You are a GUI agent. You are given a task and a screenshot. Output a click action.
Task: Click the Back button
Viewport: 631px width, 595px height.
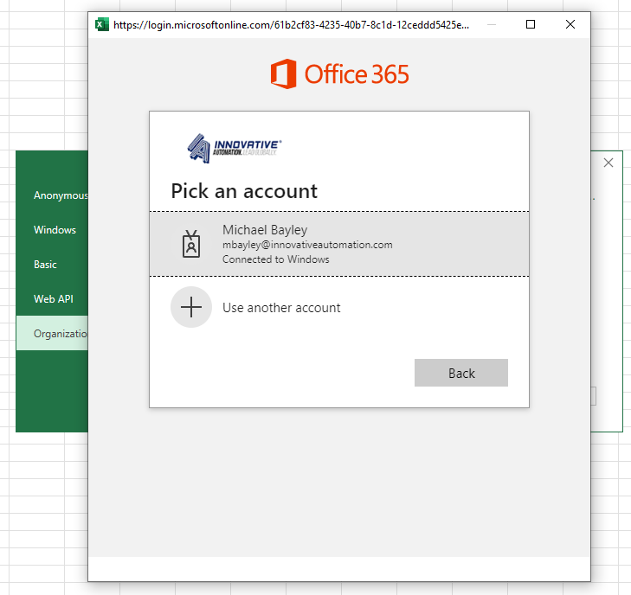[x=461, y=373]
